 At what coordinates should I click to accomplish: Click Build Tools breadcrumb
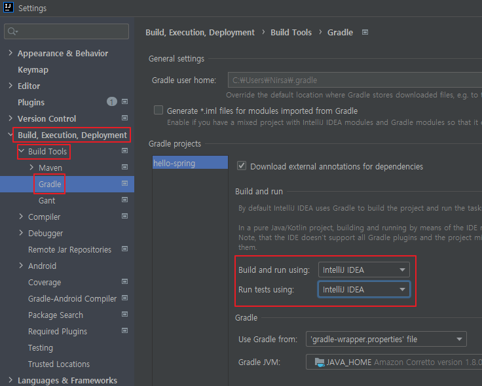pos(291,32)
